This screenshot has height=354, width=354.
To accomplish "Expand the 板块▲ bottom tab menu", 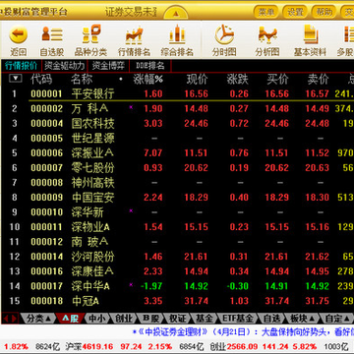I will (x=302, y=319).
